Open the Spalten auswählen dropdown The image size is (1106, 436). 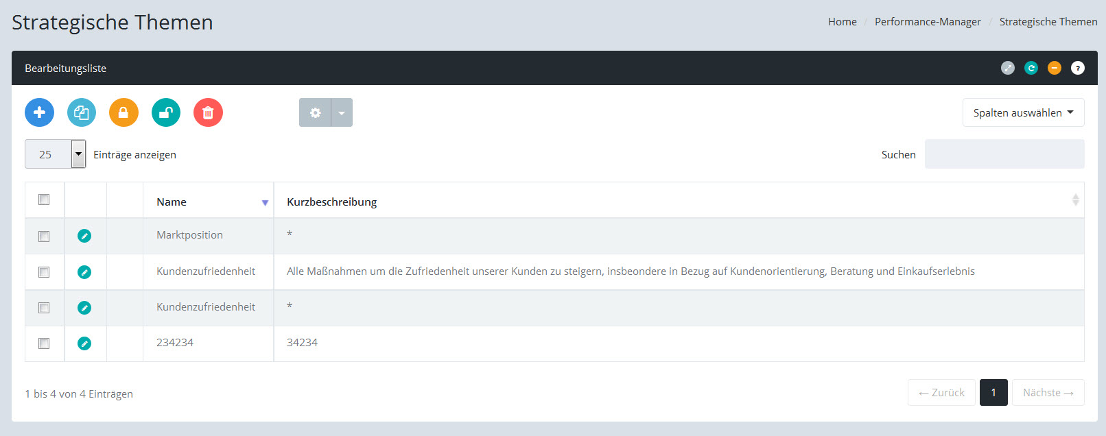[x=1023, y=112]
